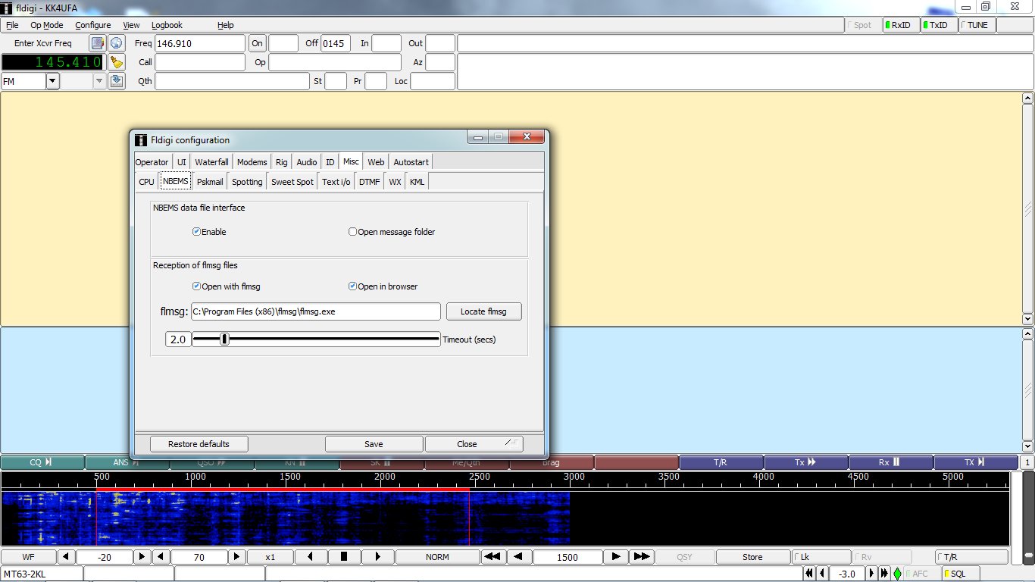
Task: Shift waterfall view right
Action: point(377,556)
